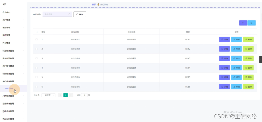Click page number 1 in pagination
The height and width of the screenshot is (122, 262).
(x=66, y=95)
